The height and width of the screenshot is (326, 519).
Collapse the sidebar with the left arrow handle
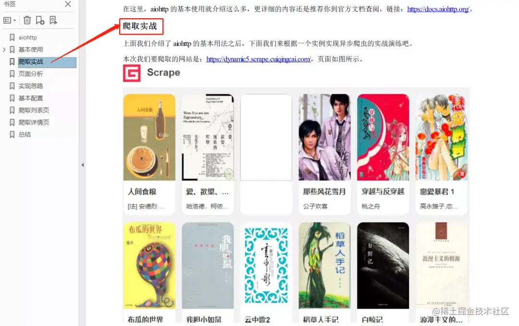pos(83,165)
